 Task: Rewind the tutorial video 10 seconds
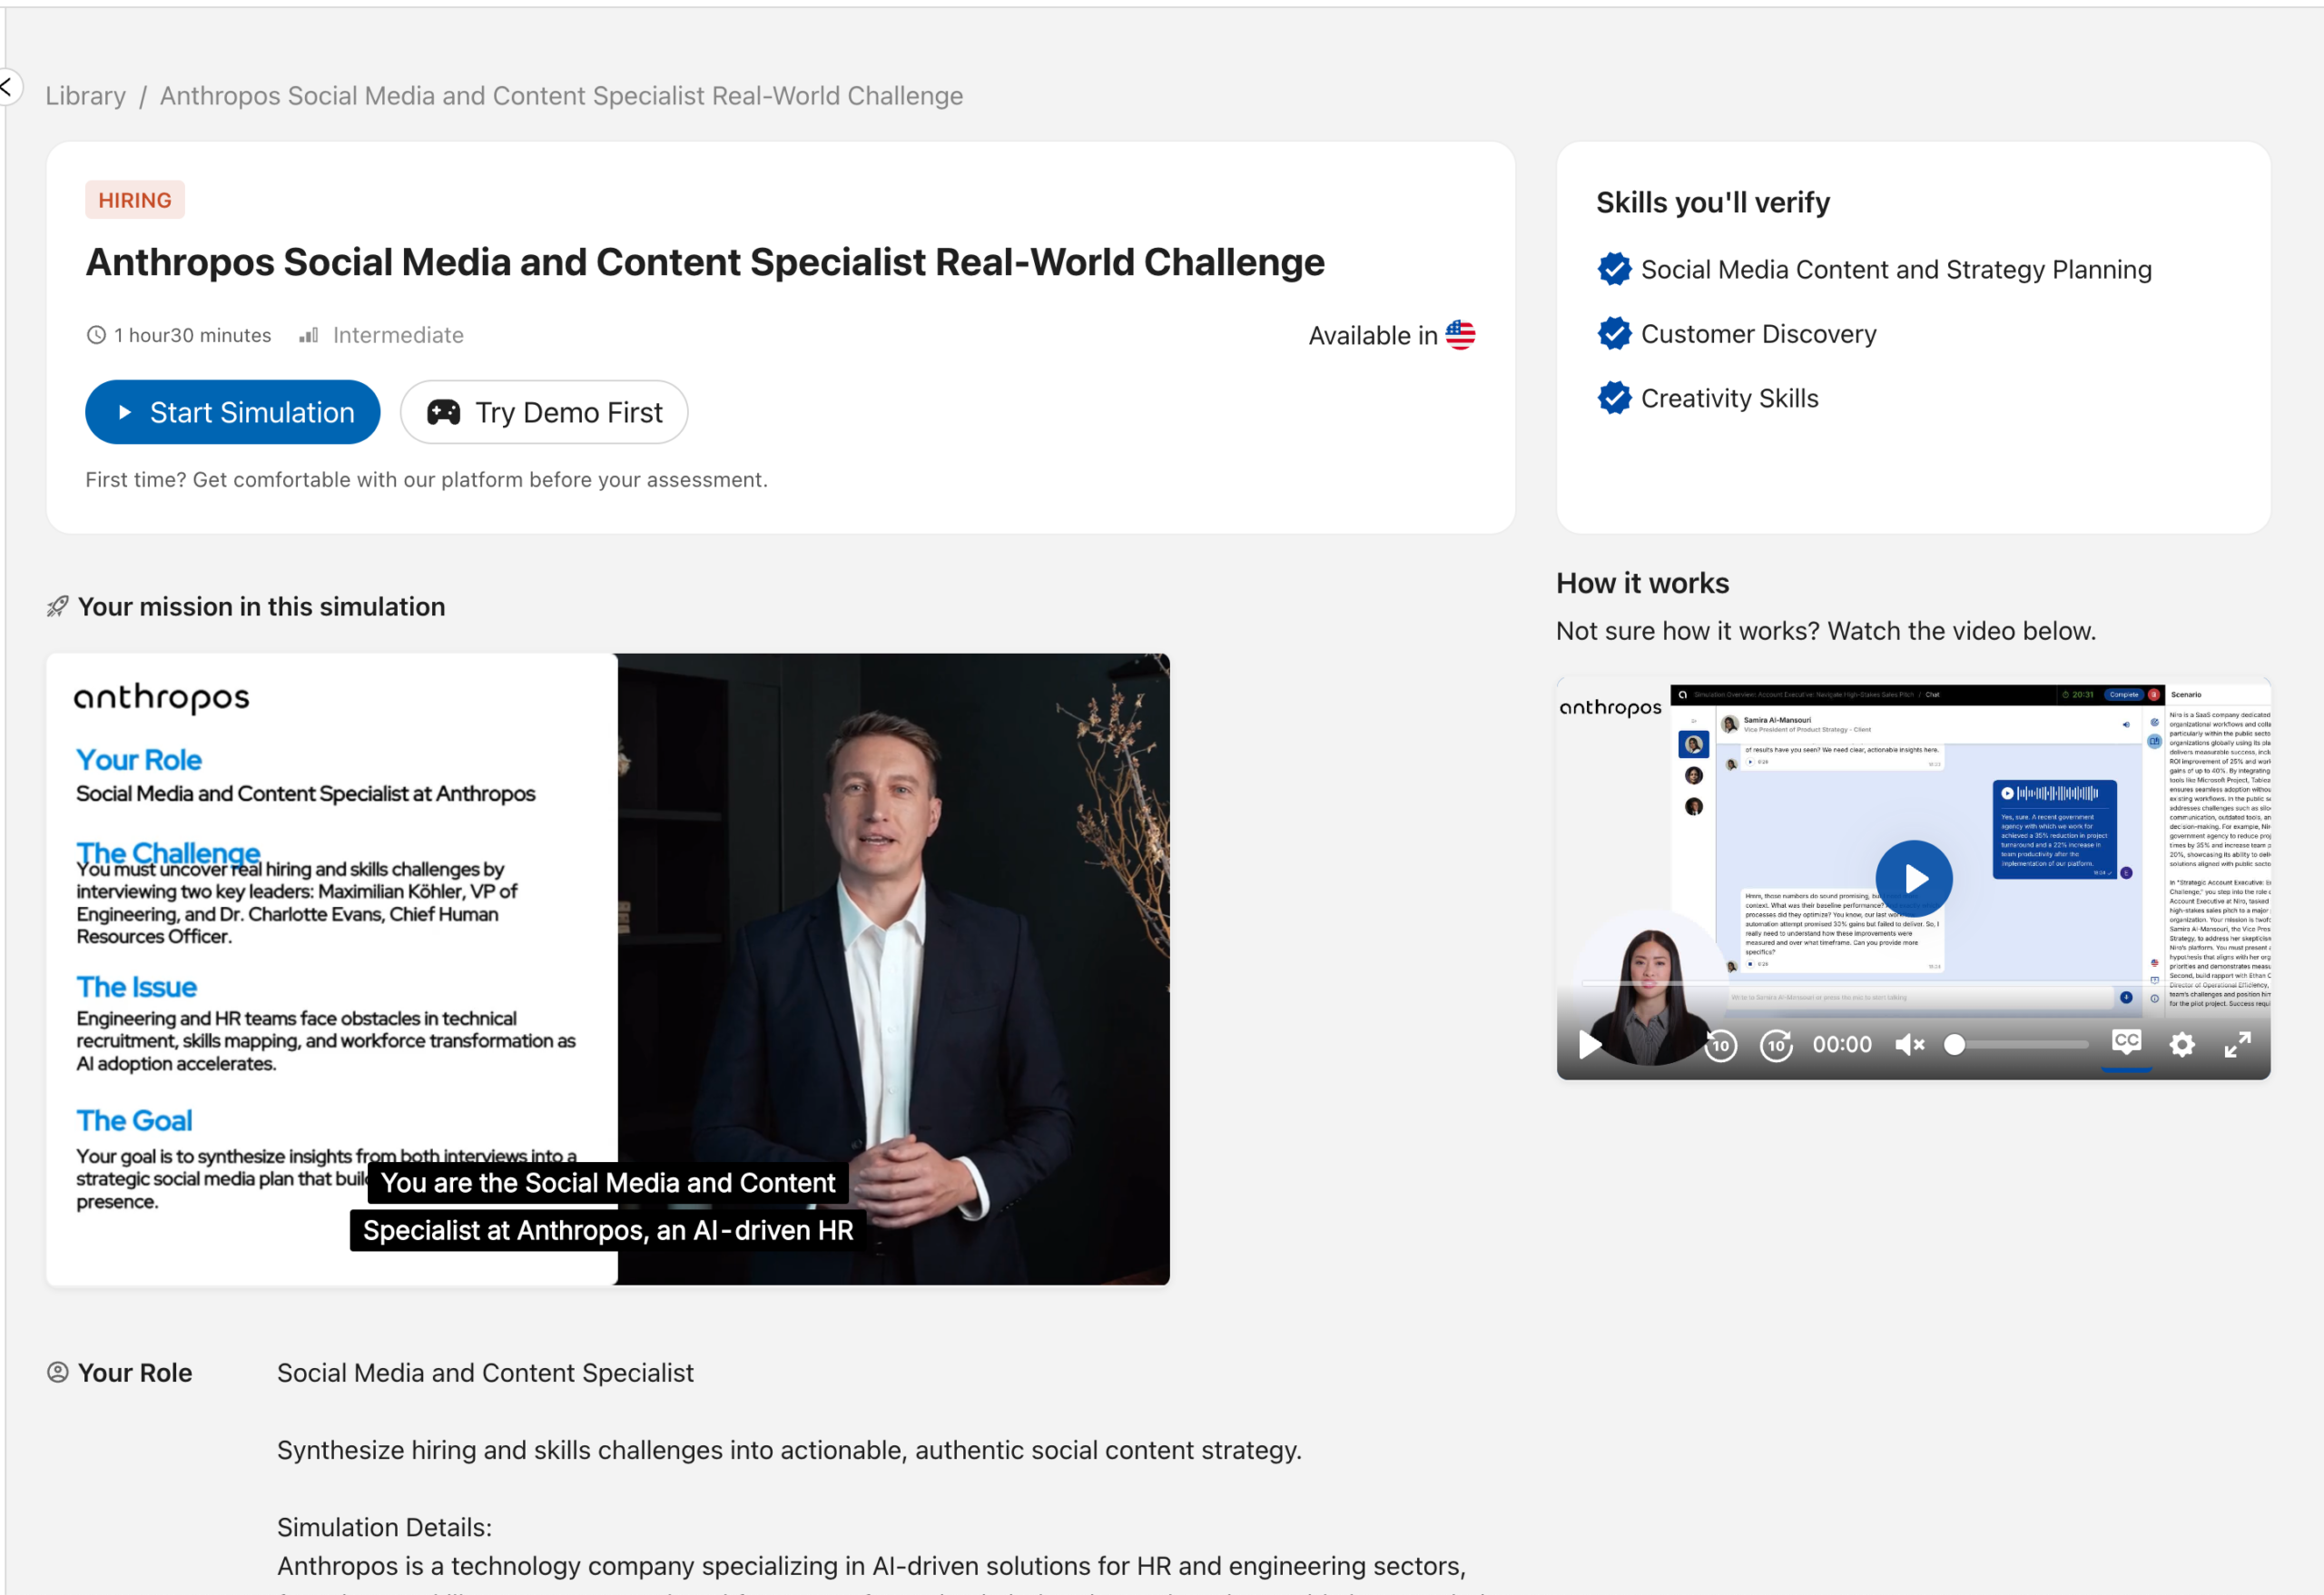[x=1721, y=1045]
